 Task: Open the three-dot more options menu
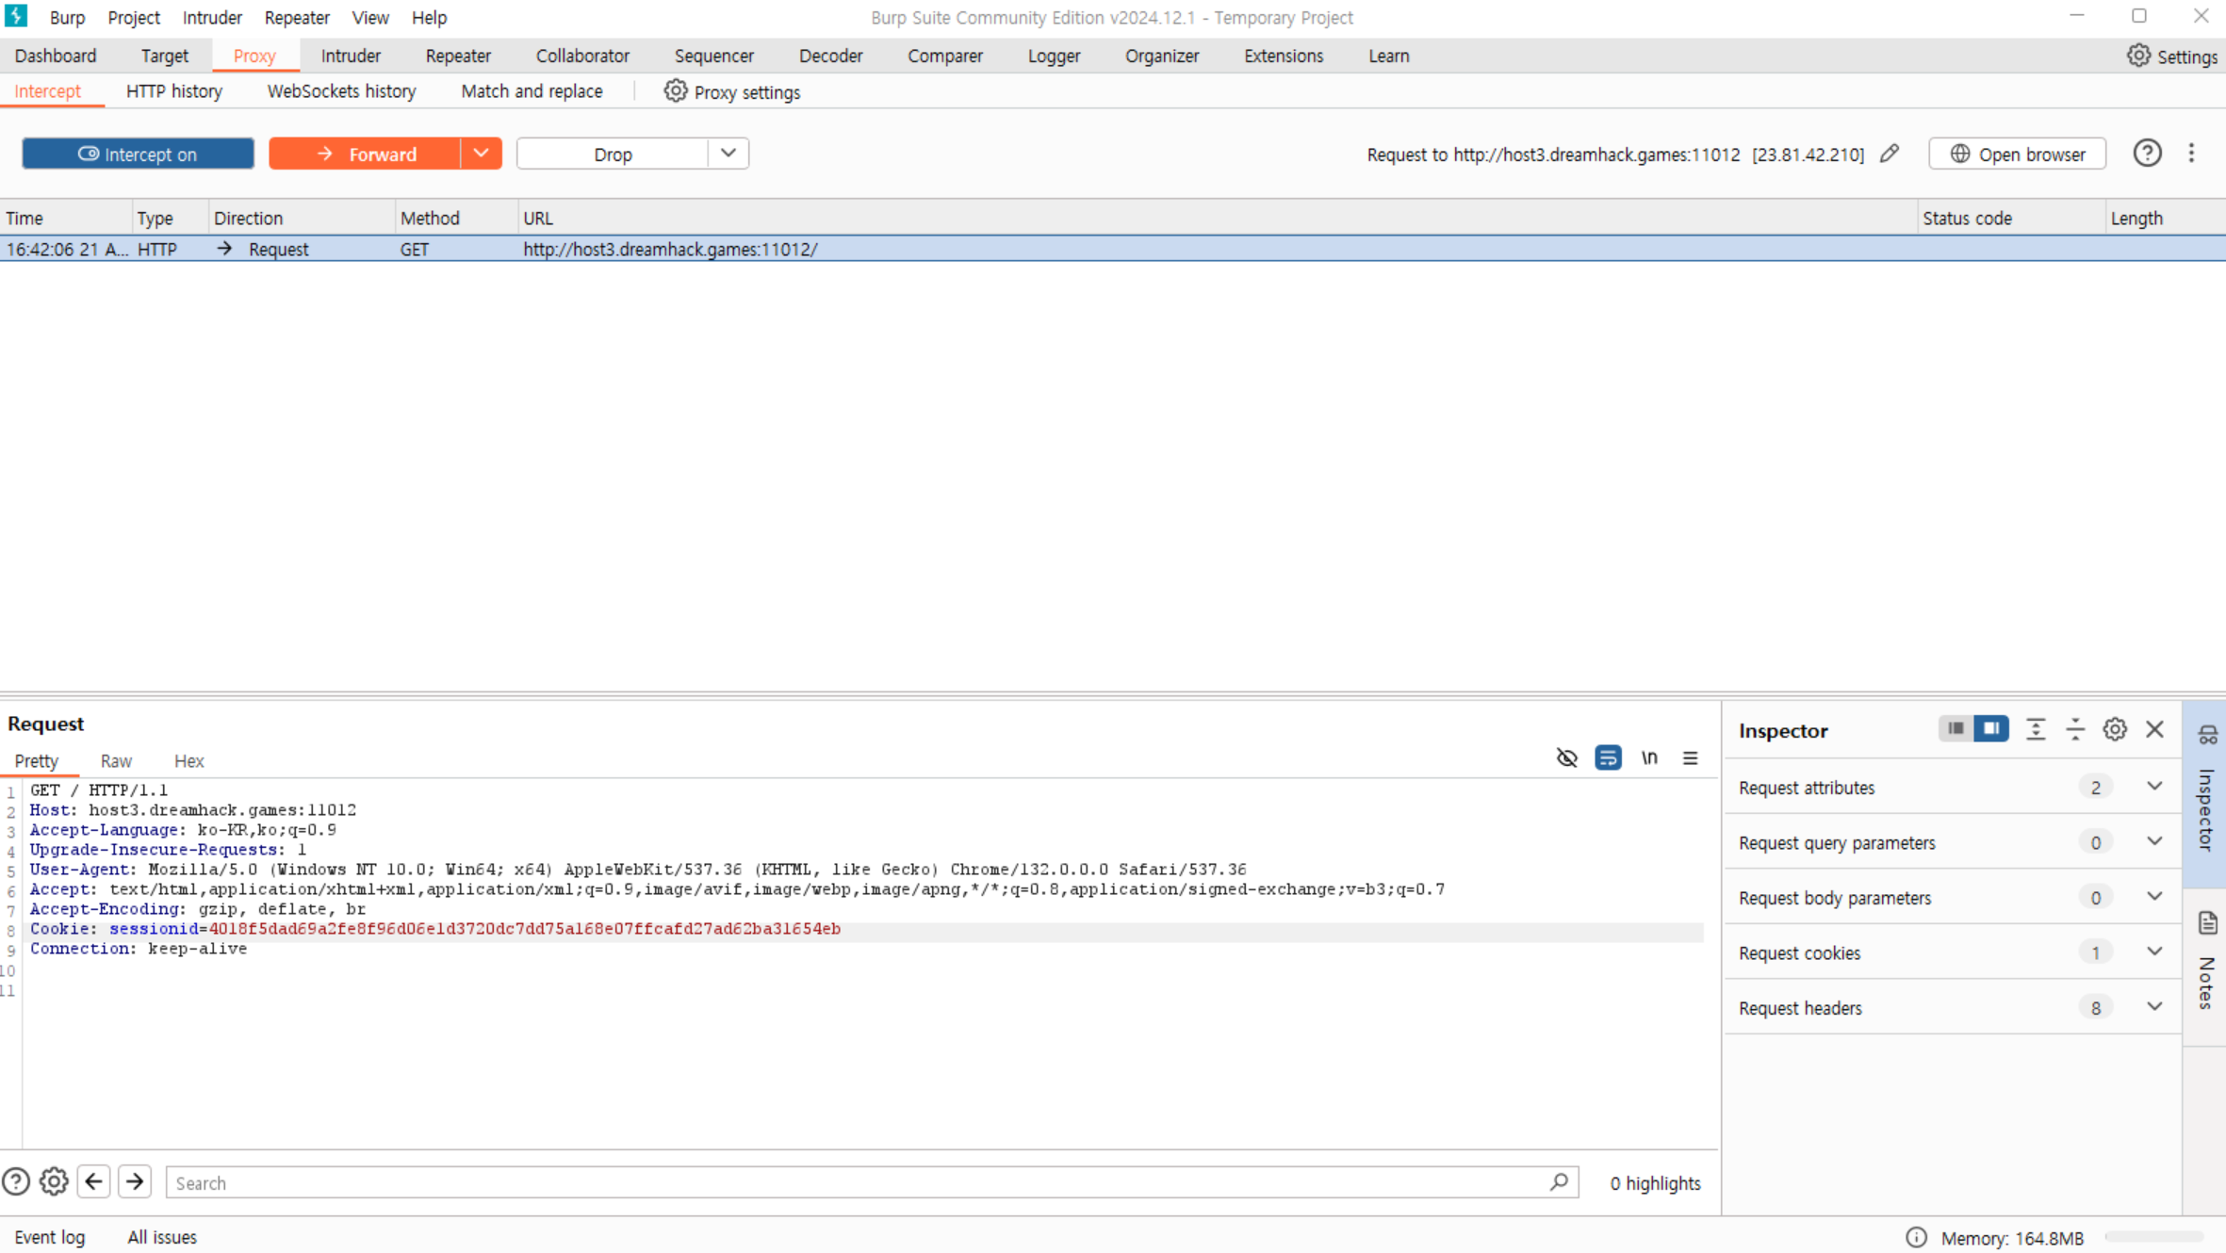(x=2191, y=154)
